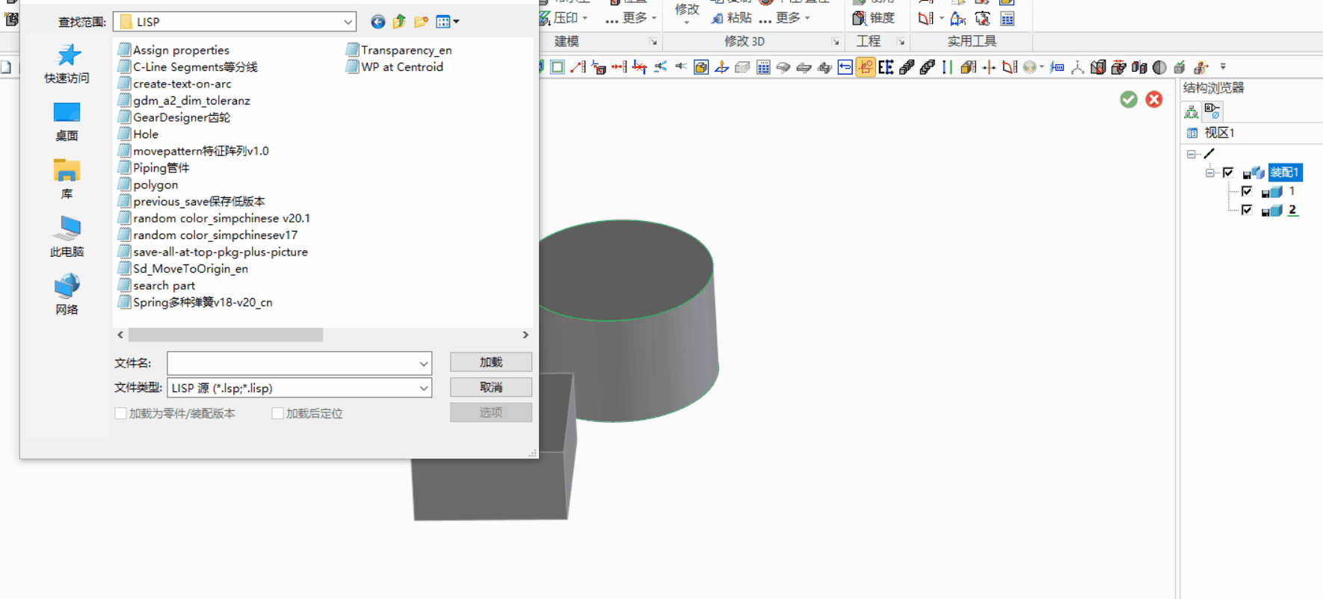
Task: Click the EE text toolbar icon
Action: click(x=886, y=67)
